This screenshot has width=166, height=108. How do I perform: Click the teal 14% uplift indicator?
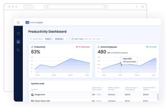(152, 47)
